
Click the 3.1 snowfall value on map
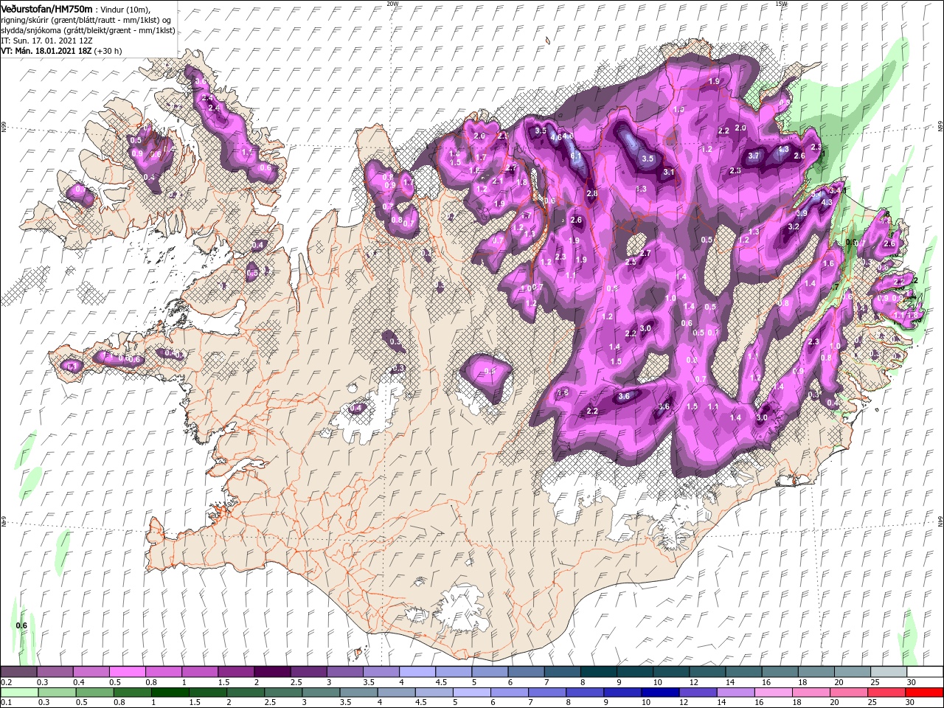[x=669, y=172]
